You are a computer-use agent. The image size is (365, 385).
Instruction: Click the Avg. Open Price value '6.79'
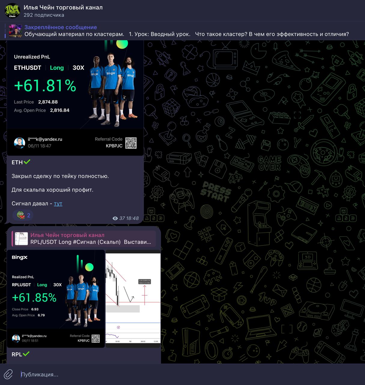click(41, 315)
